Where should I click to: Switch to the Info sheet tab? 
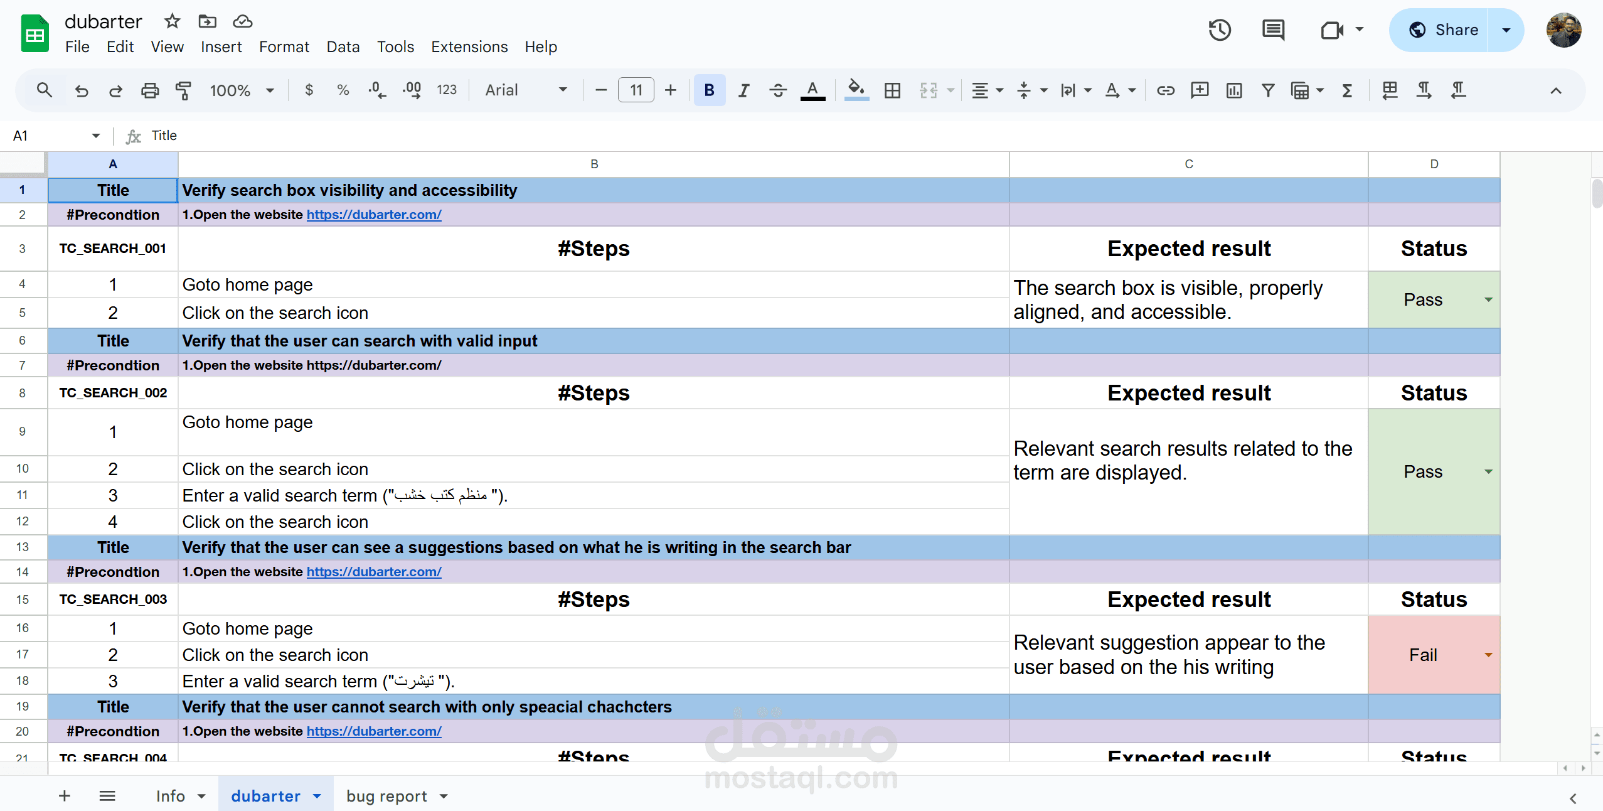pos(171,796)
